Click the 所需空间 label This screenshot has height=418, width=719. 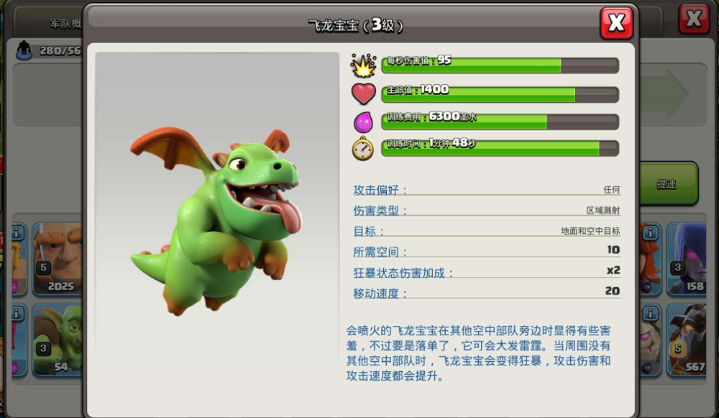click(380, 252)
